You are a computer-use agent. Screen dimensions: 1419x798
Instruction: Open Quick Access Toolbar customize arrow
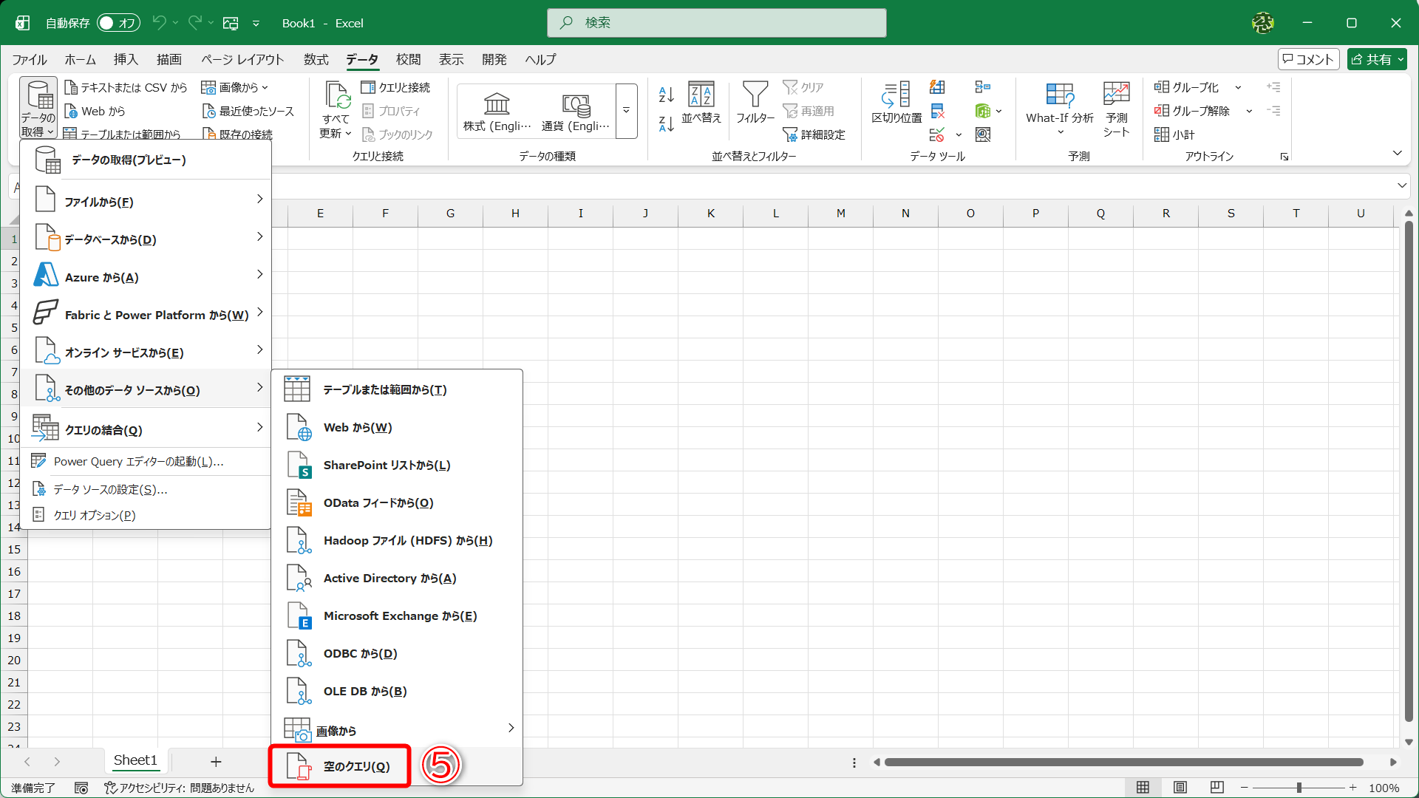(x=256, y=23)
